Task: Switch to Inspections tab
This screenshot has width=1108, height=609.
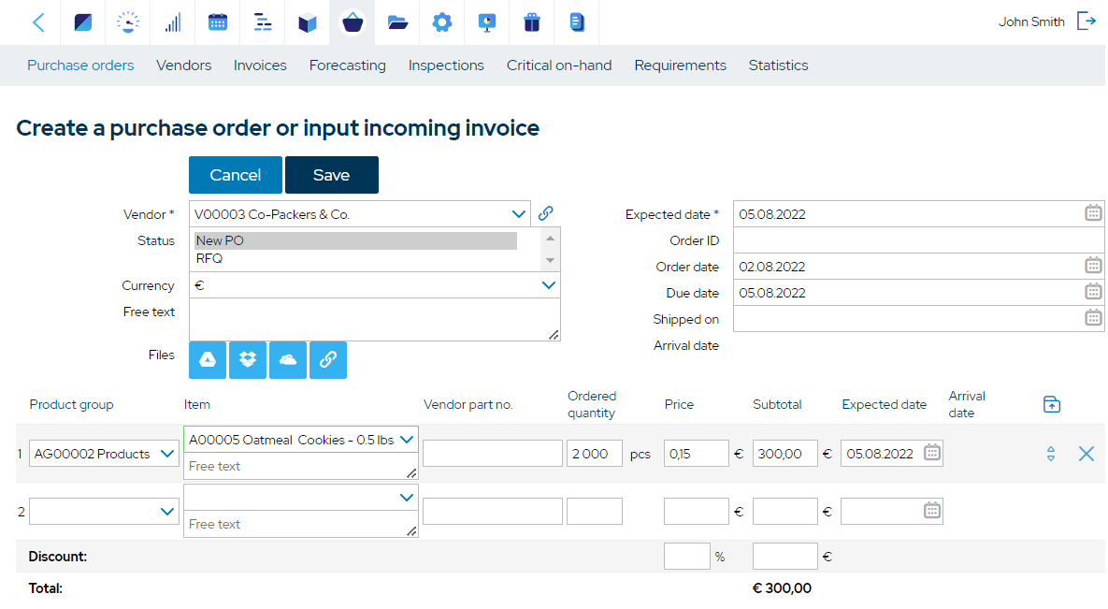Action: [x=446, y=65]
